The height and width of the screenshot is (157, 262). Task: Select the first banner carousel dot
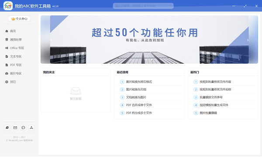147,60
